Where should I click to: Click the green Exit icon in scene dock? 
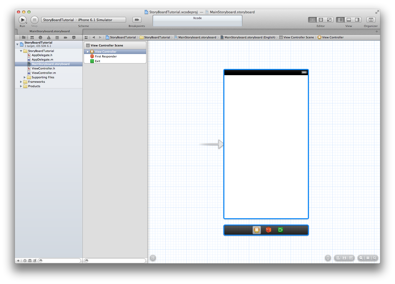point(280,230)
